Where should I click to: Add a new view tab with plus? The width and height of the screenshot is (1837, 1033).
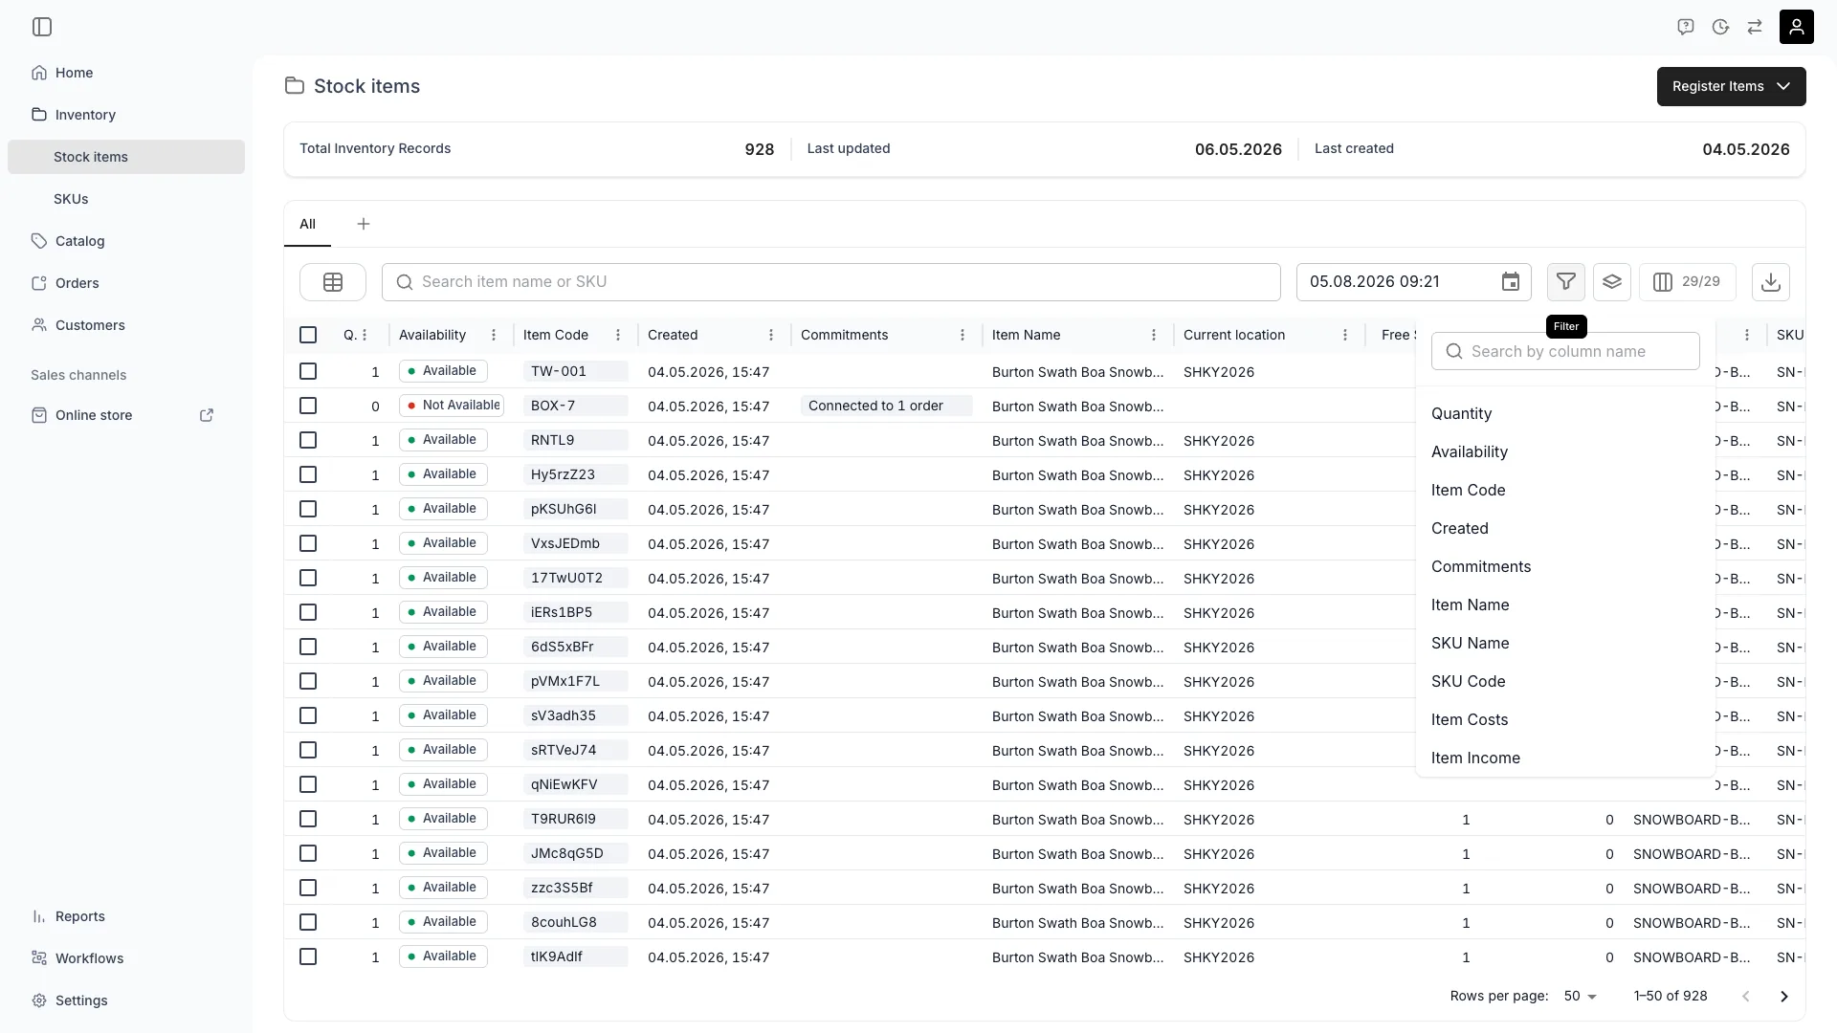(364, 224)
